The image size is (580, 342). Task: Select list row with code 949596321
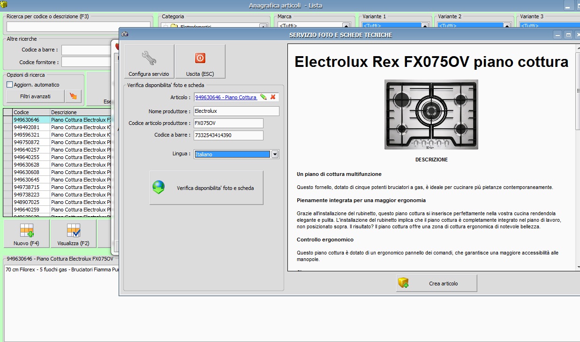pos(57,135)
